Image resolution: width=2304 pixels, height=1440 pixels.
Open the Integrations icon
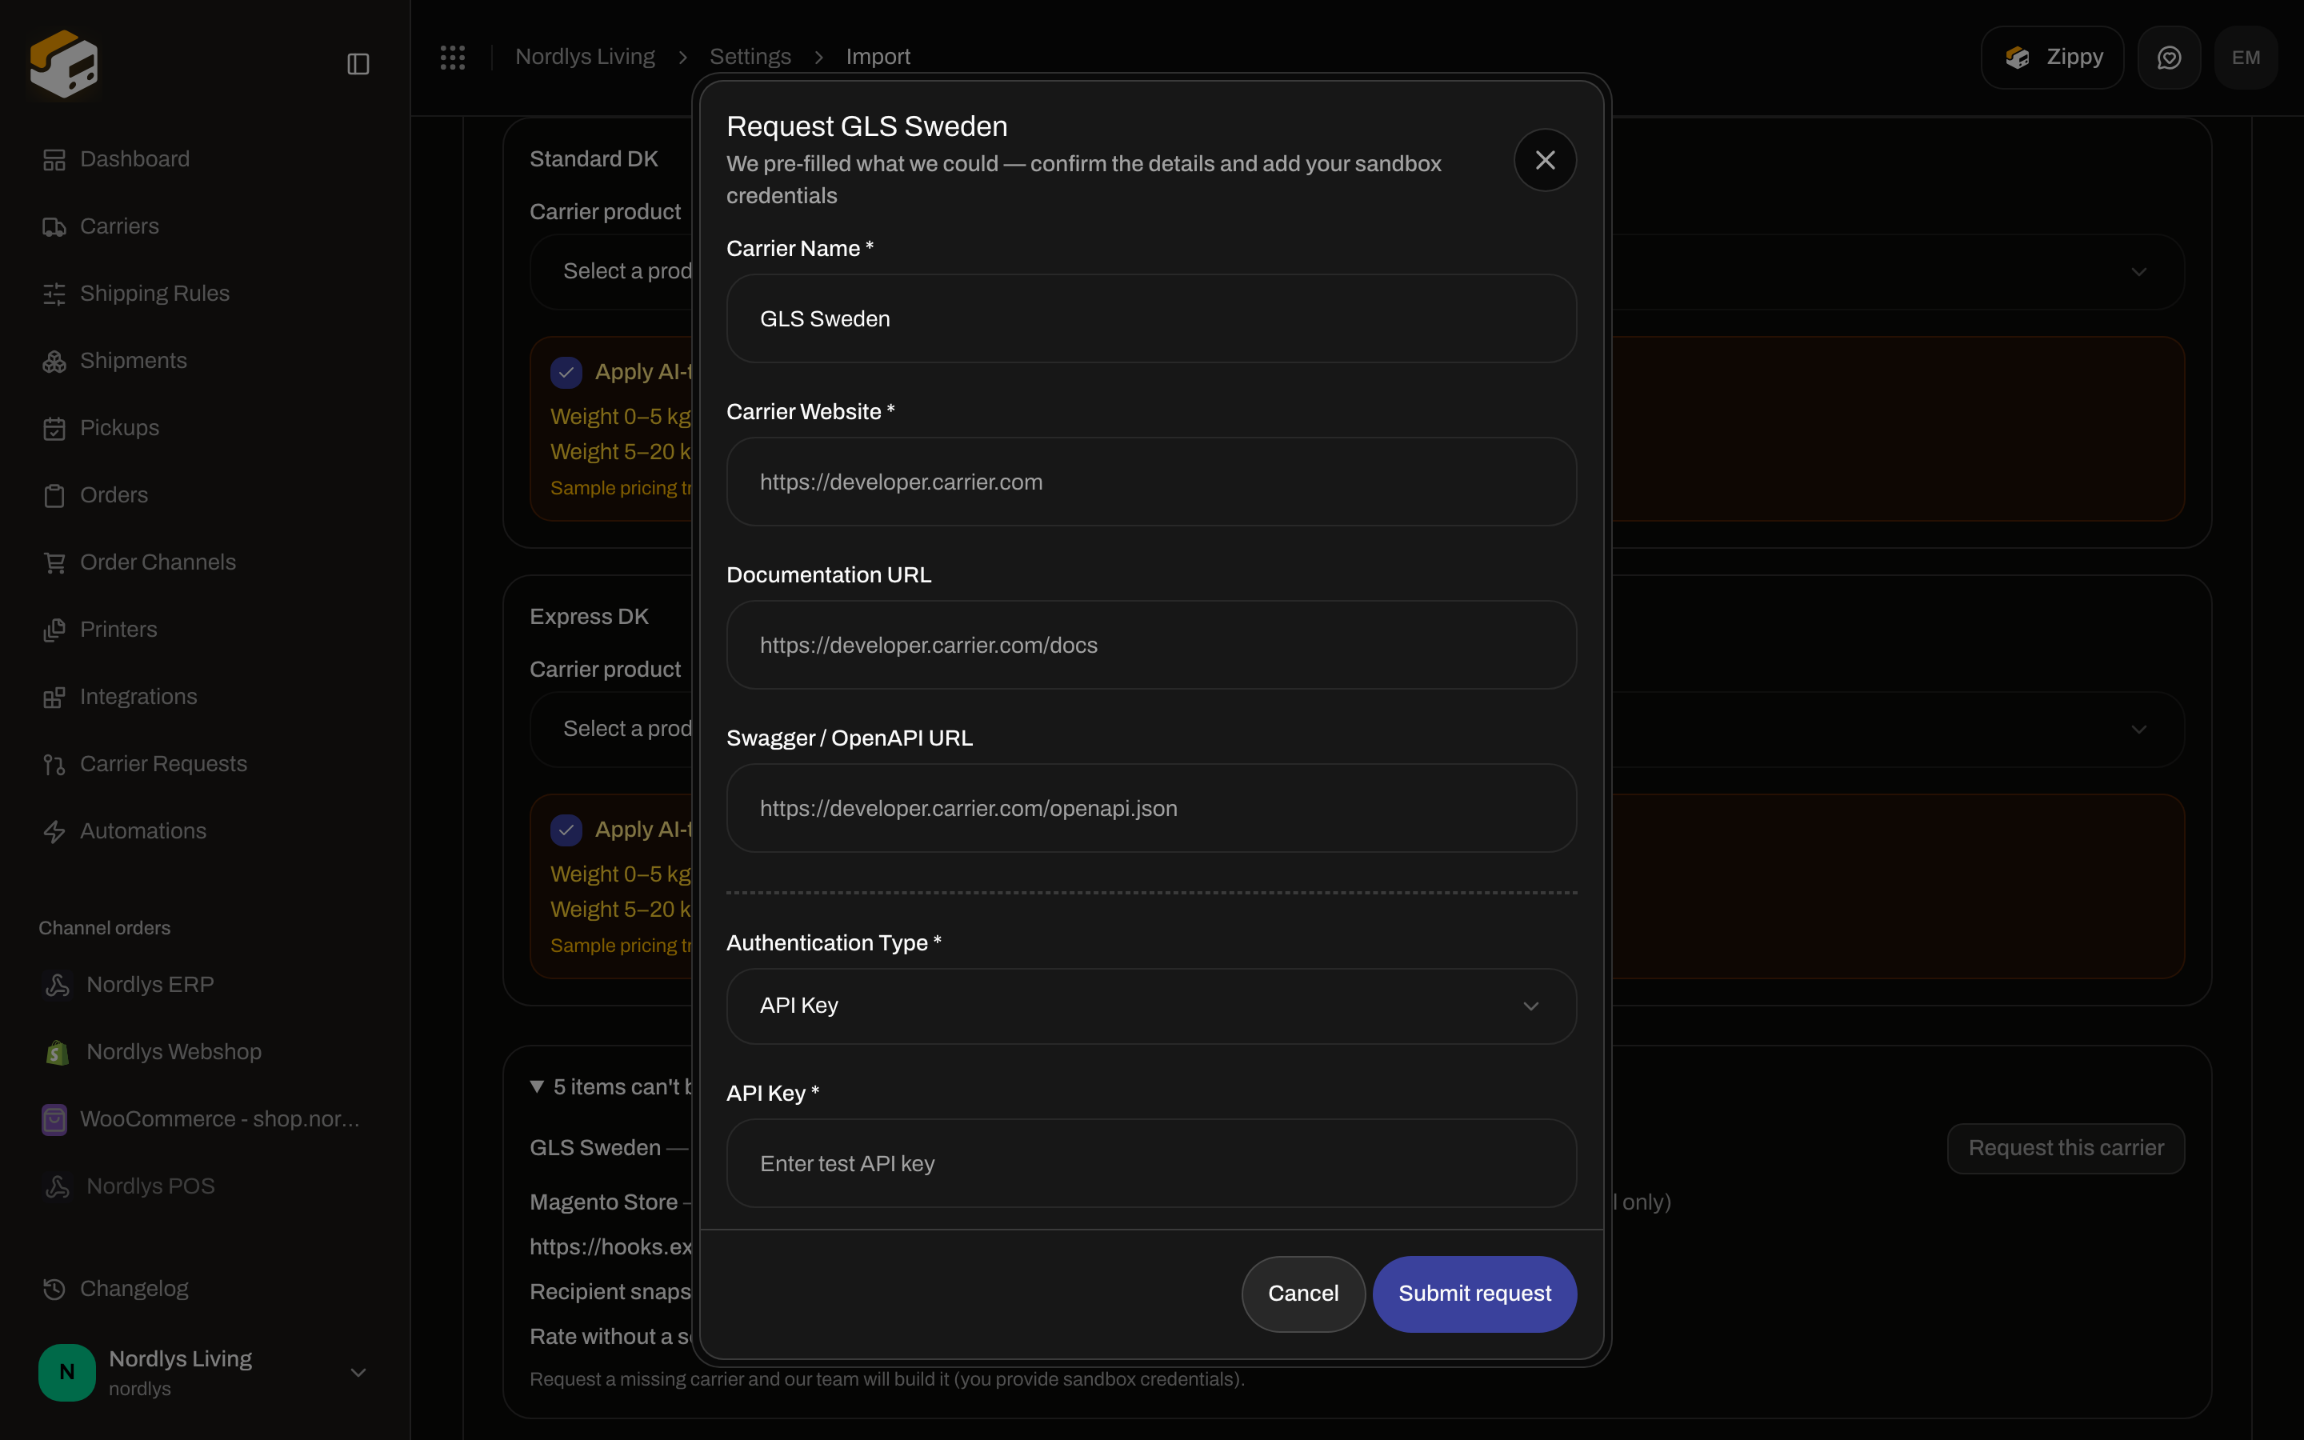click(x=54, y=697)
